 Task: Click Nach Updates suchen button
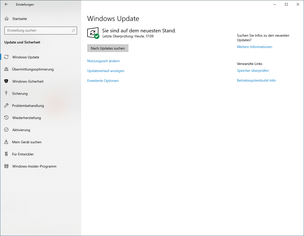108,48
